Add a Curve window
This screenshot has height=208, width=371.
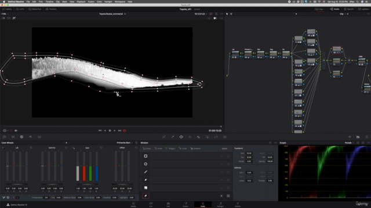(x=183, y=148)
